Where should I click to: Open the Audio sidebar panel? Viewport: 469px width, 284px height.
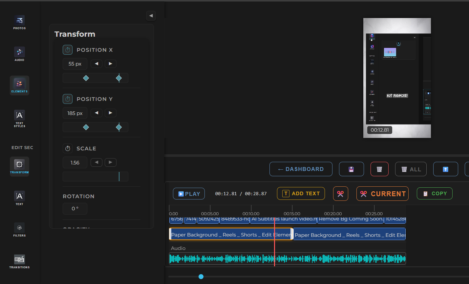tap(19, 54)
